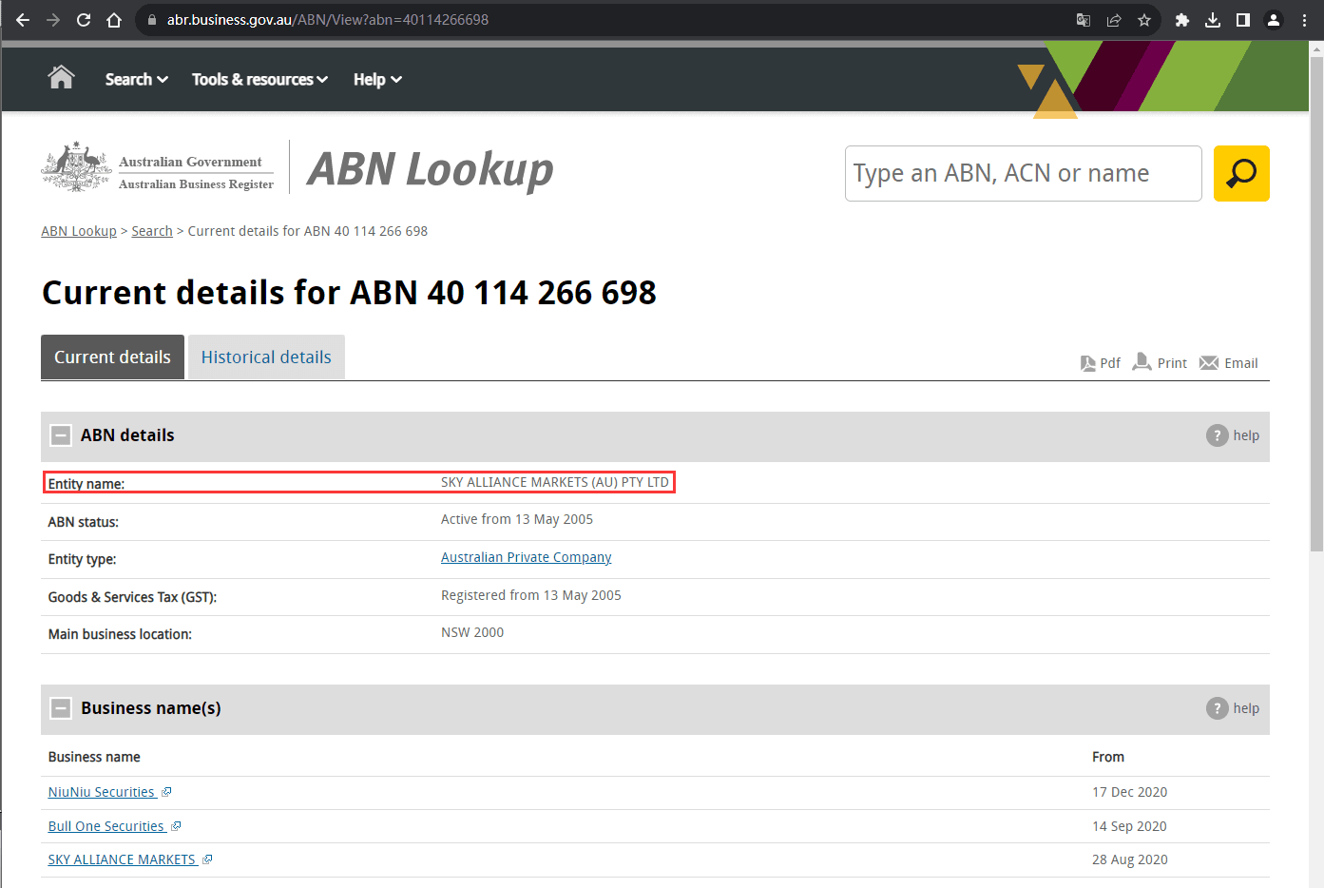The height and width of the screenshot is (888, 1324).
Task: Open Bull One Securities link
Action: (x=106, y=826)
